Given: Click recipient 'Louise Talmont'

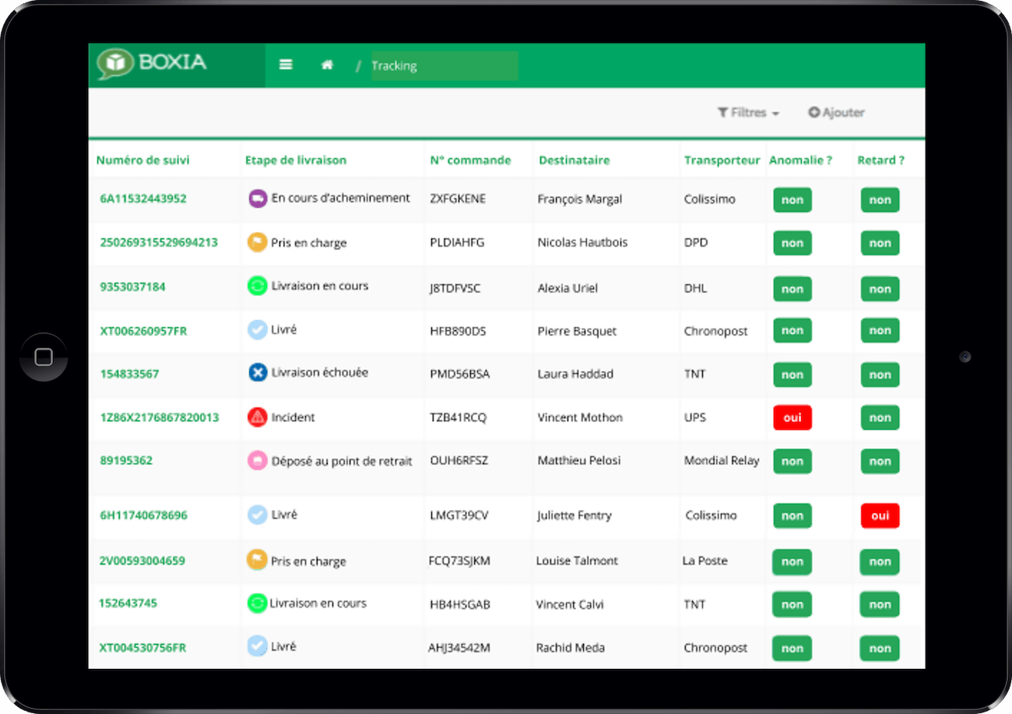Looking at the screenshot, I should (577, 561).
